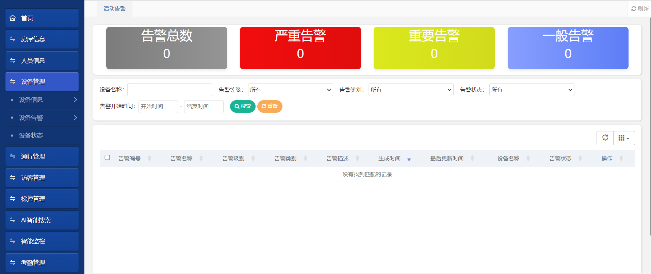Screen dimensions: 651x274
Task: Collapse the 设备管理 menu
Action: point(42,81)
